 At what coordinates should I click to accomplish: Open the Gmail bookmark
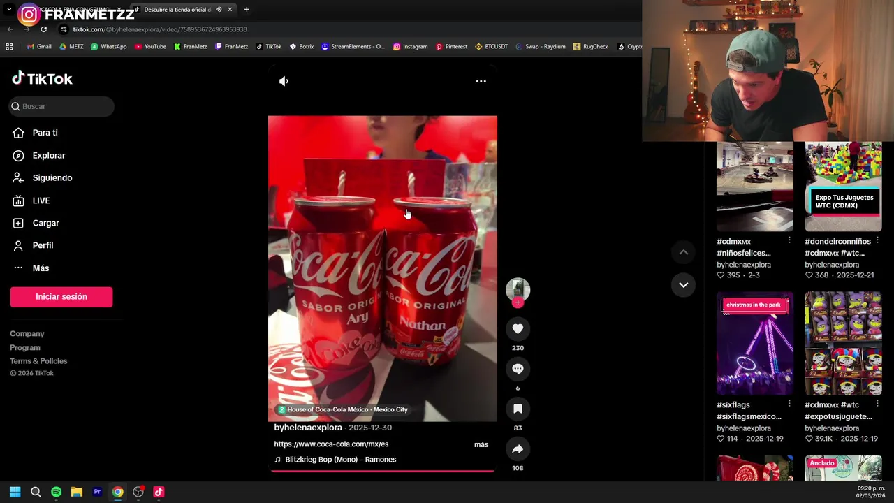pos(39,47)
